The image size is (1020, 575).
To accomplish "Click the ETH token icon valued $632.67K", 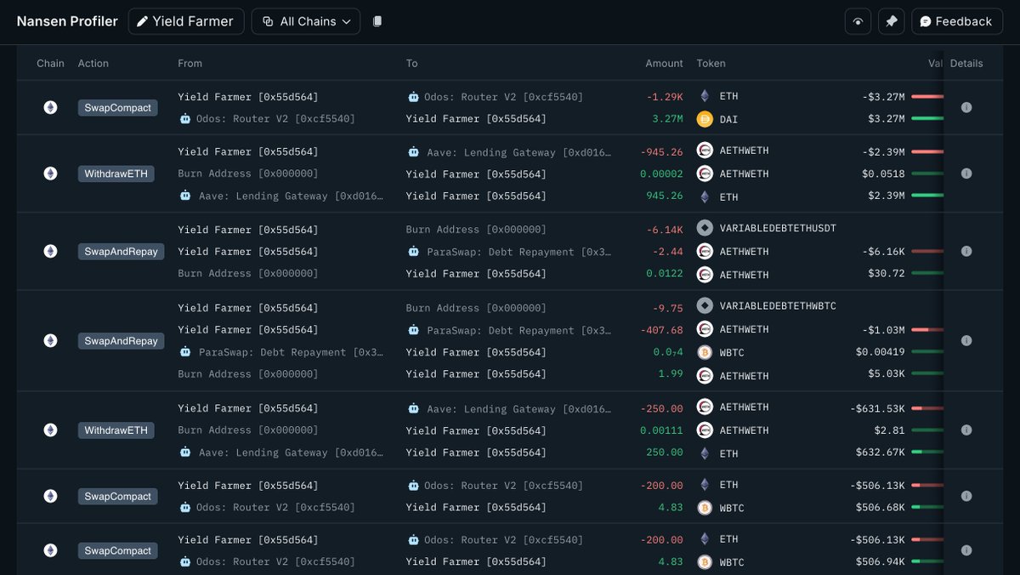I will click(705, 453).
